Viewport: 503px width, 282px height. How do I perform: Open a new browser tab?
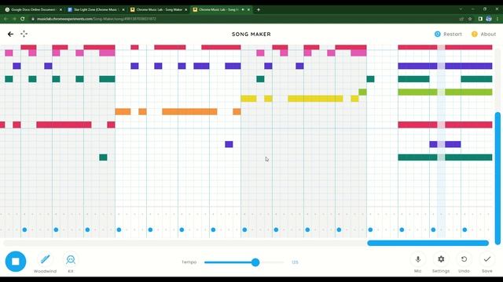tap(259, 9)
